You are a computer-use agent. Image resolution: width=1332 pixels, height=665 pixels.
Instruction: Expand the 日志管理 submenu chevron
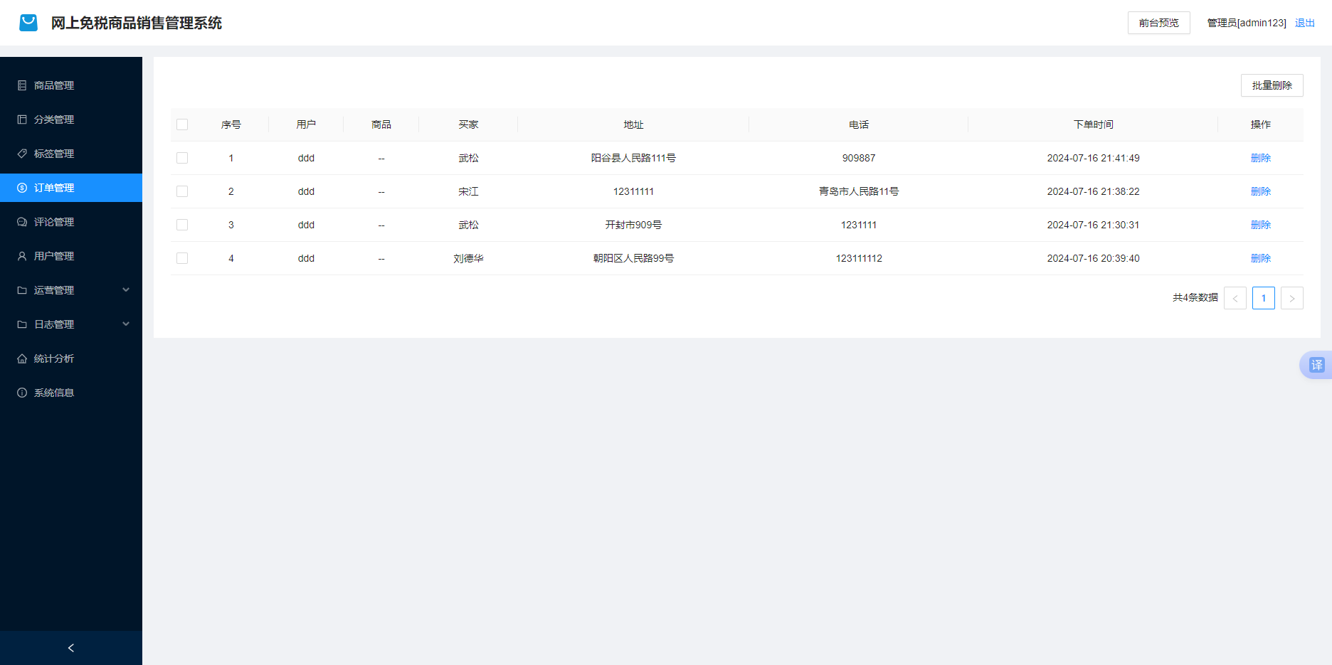click(x=126, y=324)
